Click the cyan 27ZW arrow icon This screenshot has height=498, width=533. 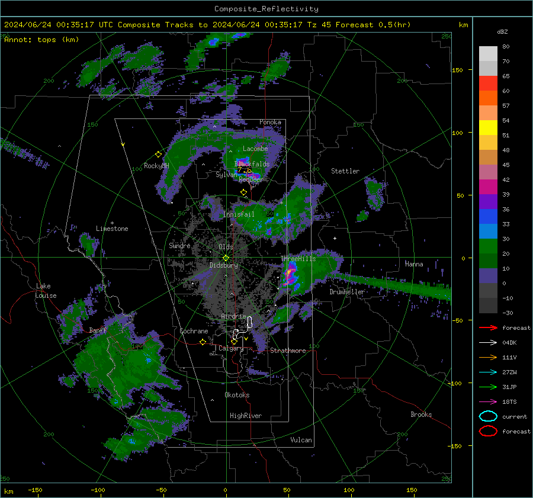coord(488,372)
